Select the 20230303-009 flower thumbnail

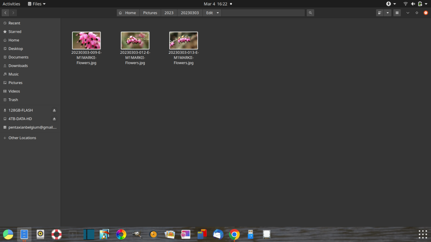coord(86,40)
